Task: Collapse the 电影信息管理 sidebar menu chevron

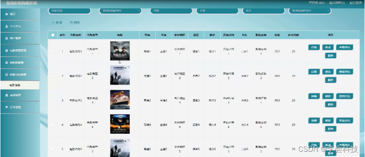Action: 36,75
